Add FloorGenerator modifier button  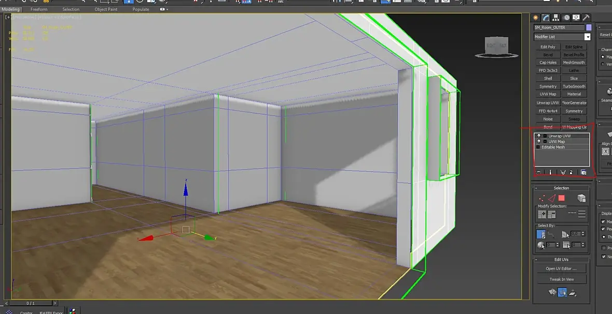pyautogui.click(x=574, y=103)
